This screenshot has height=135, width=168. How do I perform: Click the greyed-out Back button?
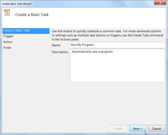[118, 129]
